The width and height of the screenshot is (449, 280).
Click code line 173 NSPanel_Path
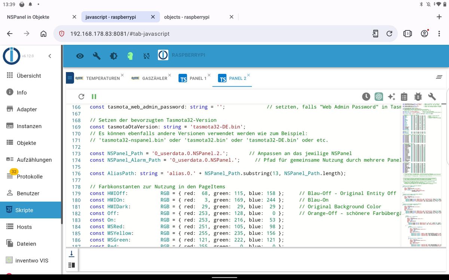221,153
